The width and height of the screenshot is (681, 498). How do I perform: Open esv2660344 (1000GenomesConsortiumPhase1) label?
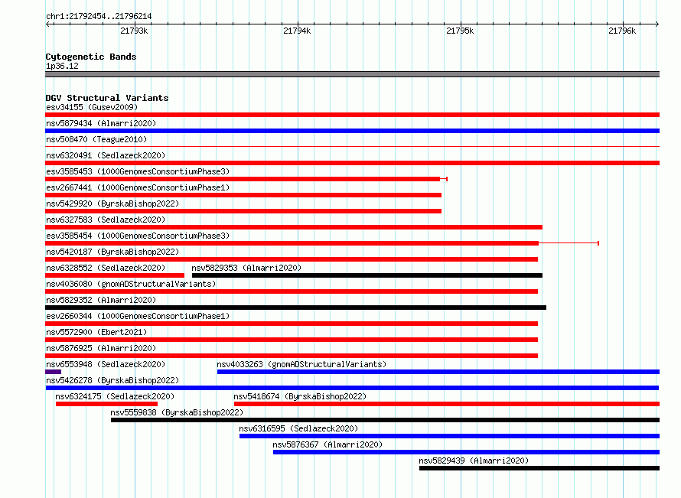138,316
